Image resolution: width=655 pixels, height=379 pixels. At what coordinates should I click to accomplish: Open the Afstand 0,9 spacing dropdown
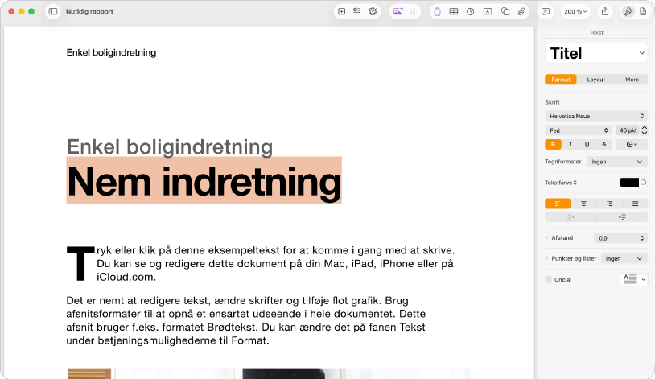coord(620,238)
